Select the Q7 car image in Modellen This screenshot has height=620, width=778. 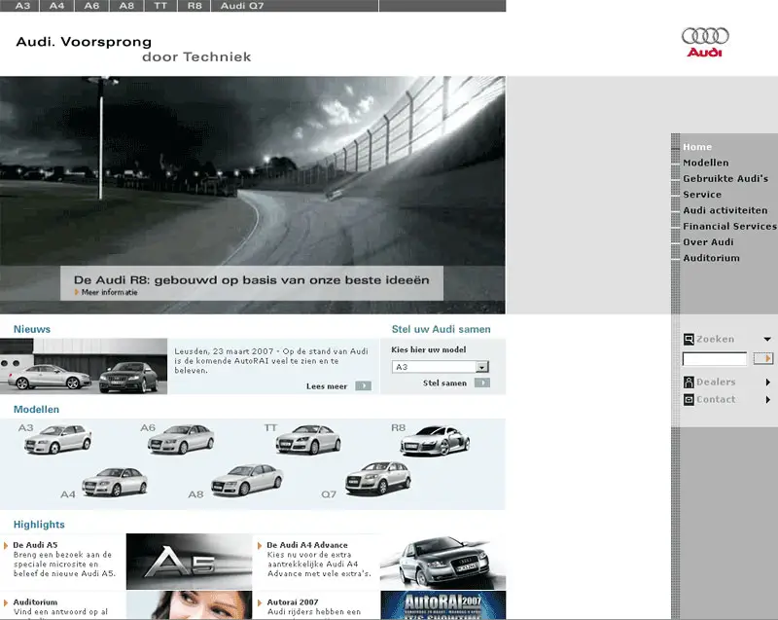(x=378, y=478)
